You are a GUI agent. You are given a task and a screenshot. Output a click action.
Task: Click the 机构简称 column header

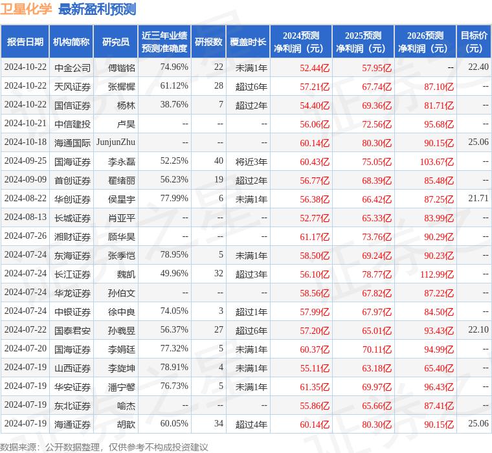[x=71, y=41]
